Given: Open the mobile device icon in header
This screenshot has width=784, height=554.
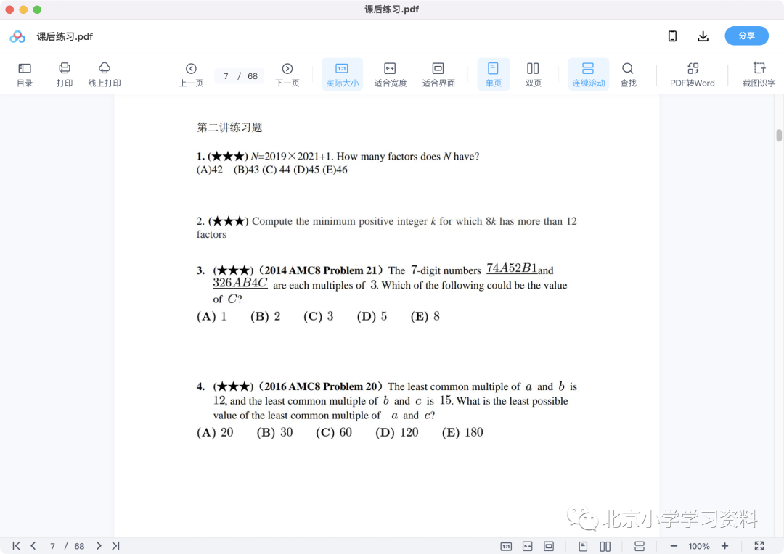Looking at the screenshot, I should [672, 36].
